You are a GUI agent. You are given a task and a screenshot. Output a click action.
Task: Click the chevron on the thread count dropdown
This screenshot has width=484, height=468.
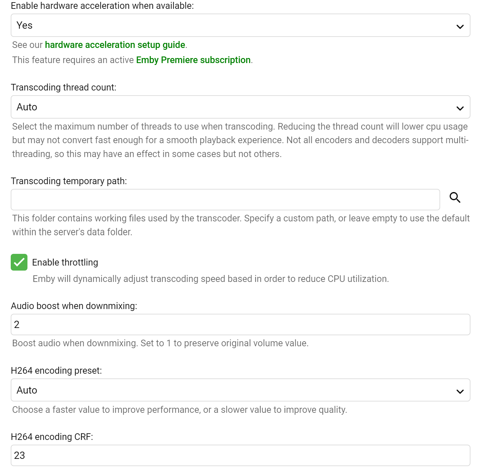click(x=460, y=108)
